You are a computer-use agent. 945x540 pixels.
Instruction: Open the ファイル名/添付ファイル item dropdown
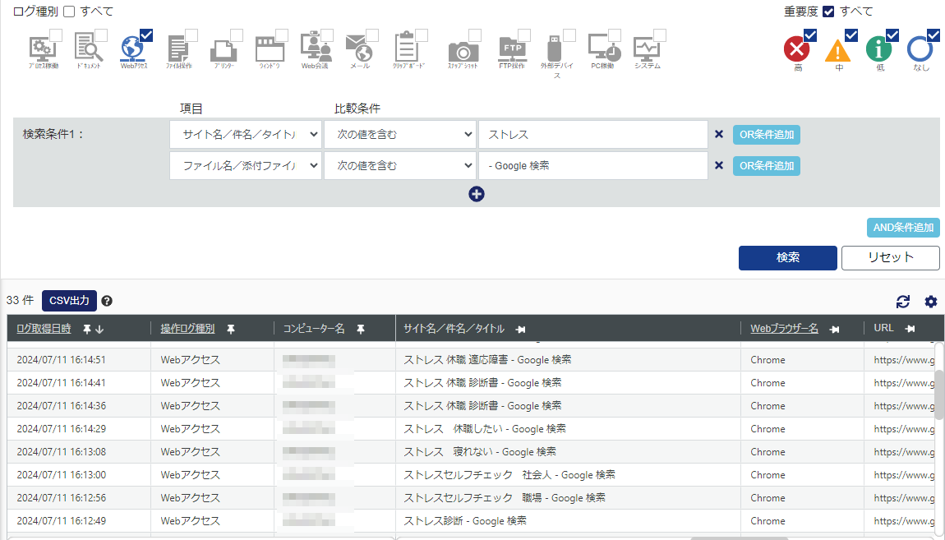tap(246, 165)
